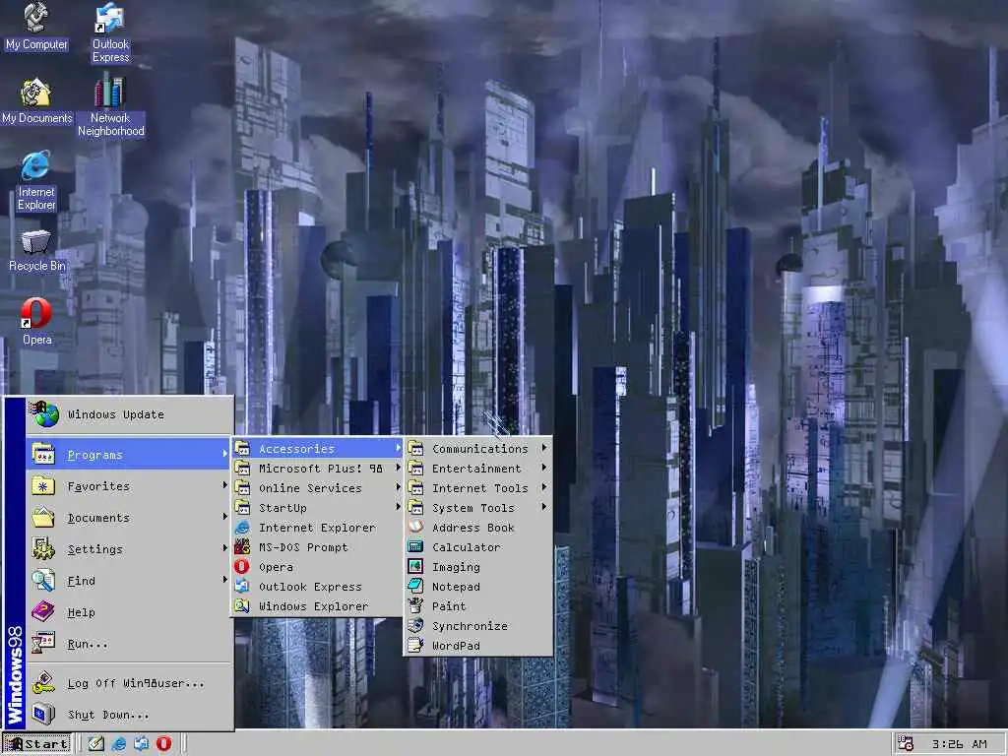Open MS-DOS Prompt from Programs menu
Image resolution: width=1008 pixels, height=756 pixels.
(318, 547)
